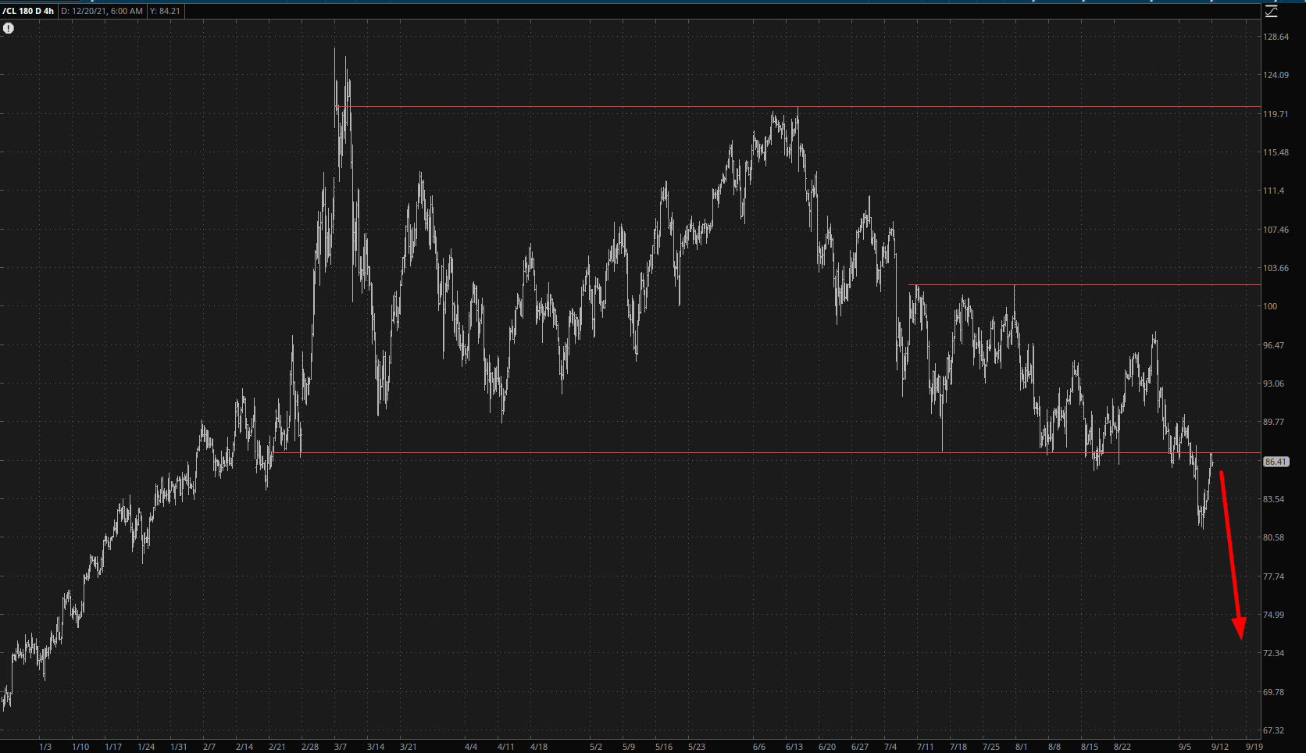Click the 69.78 price axis label
The image size is (1306, 753).
point(1273,692)
